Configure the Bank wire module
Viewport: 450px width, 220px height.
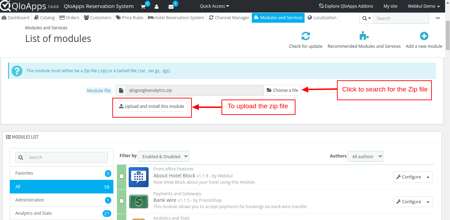point(408,202)
